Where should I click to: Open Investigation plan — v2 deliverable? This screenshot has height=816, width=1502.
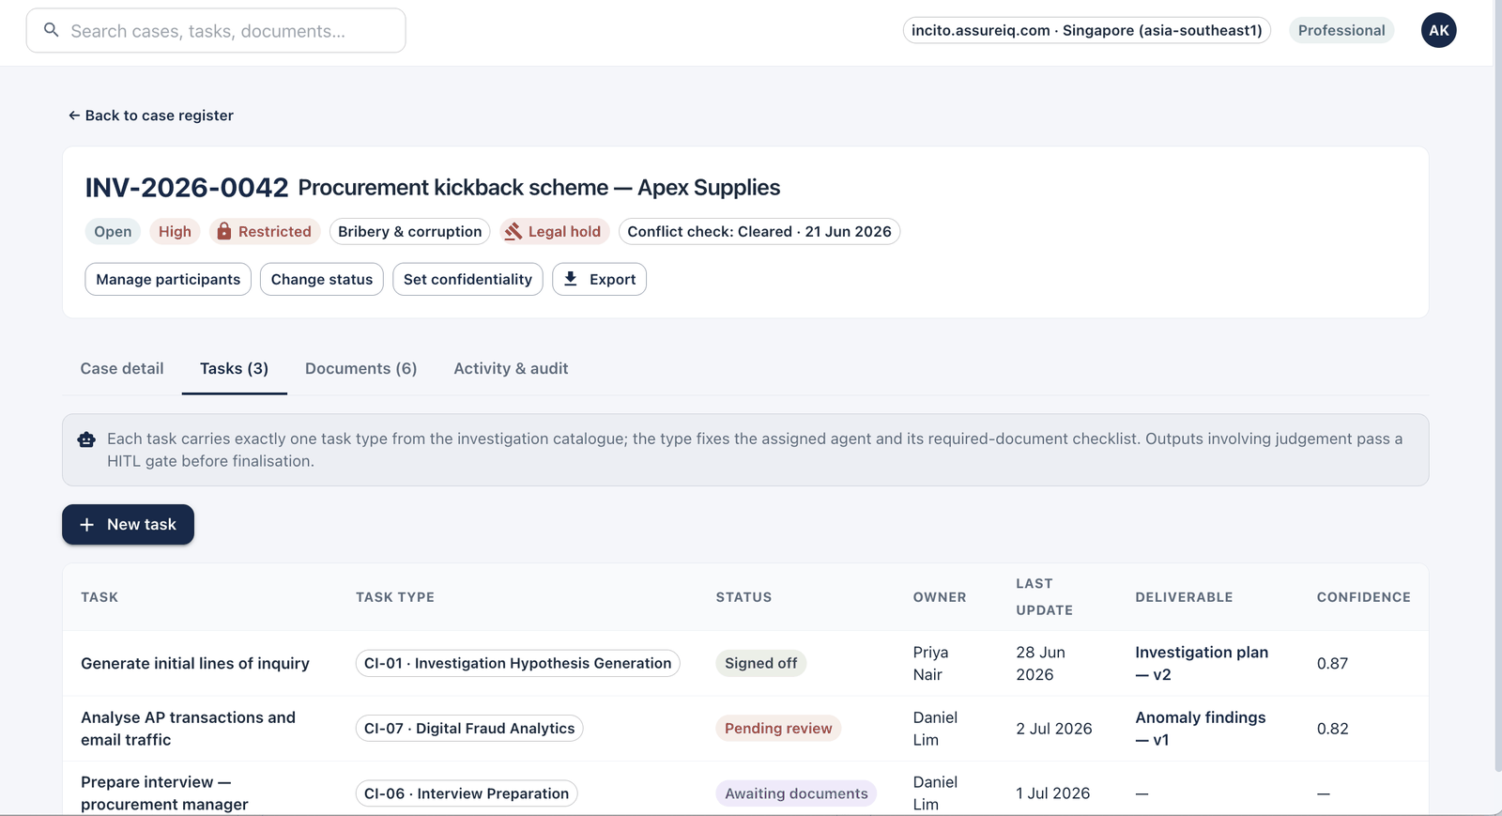(1202, 663)
